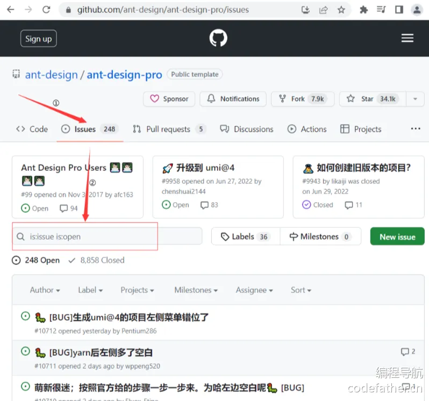Click the install app icon in the address bar

pos(305,10)
